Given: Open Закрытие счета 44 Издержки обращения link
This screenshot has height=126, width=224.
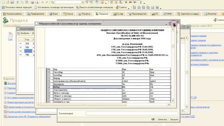Looking at the screenshot, I should pos(29,117).
